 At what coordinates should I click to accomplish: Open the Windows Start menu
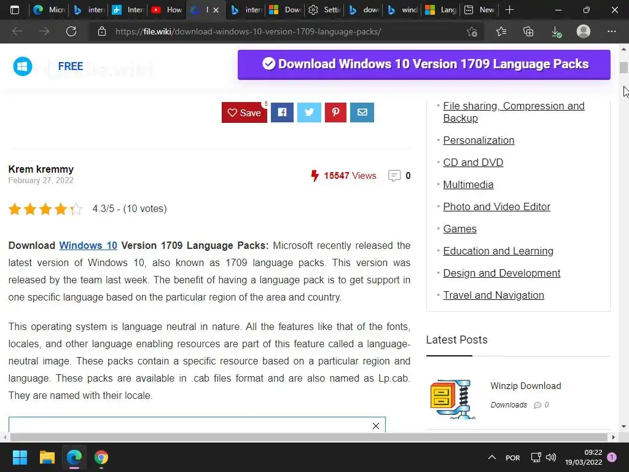tap(20, 457)
